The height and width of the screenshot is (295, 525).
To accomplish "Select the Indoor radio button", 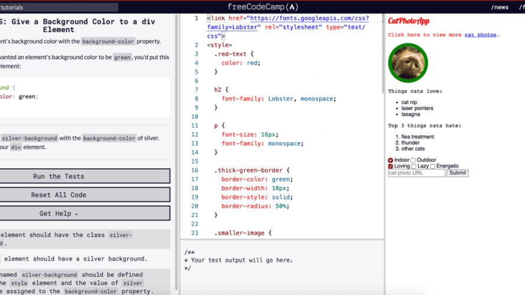I will click(390, 160).
